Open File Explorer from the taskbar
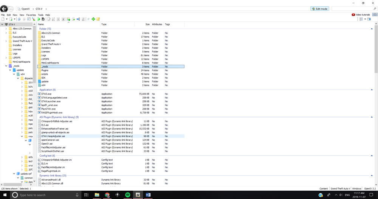This screenshot has height=199, width=378. pyautogui.click(x=97, y=195)
